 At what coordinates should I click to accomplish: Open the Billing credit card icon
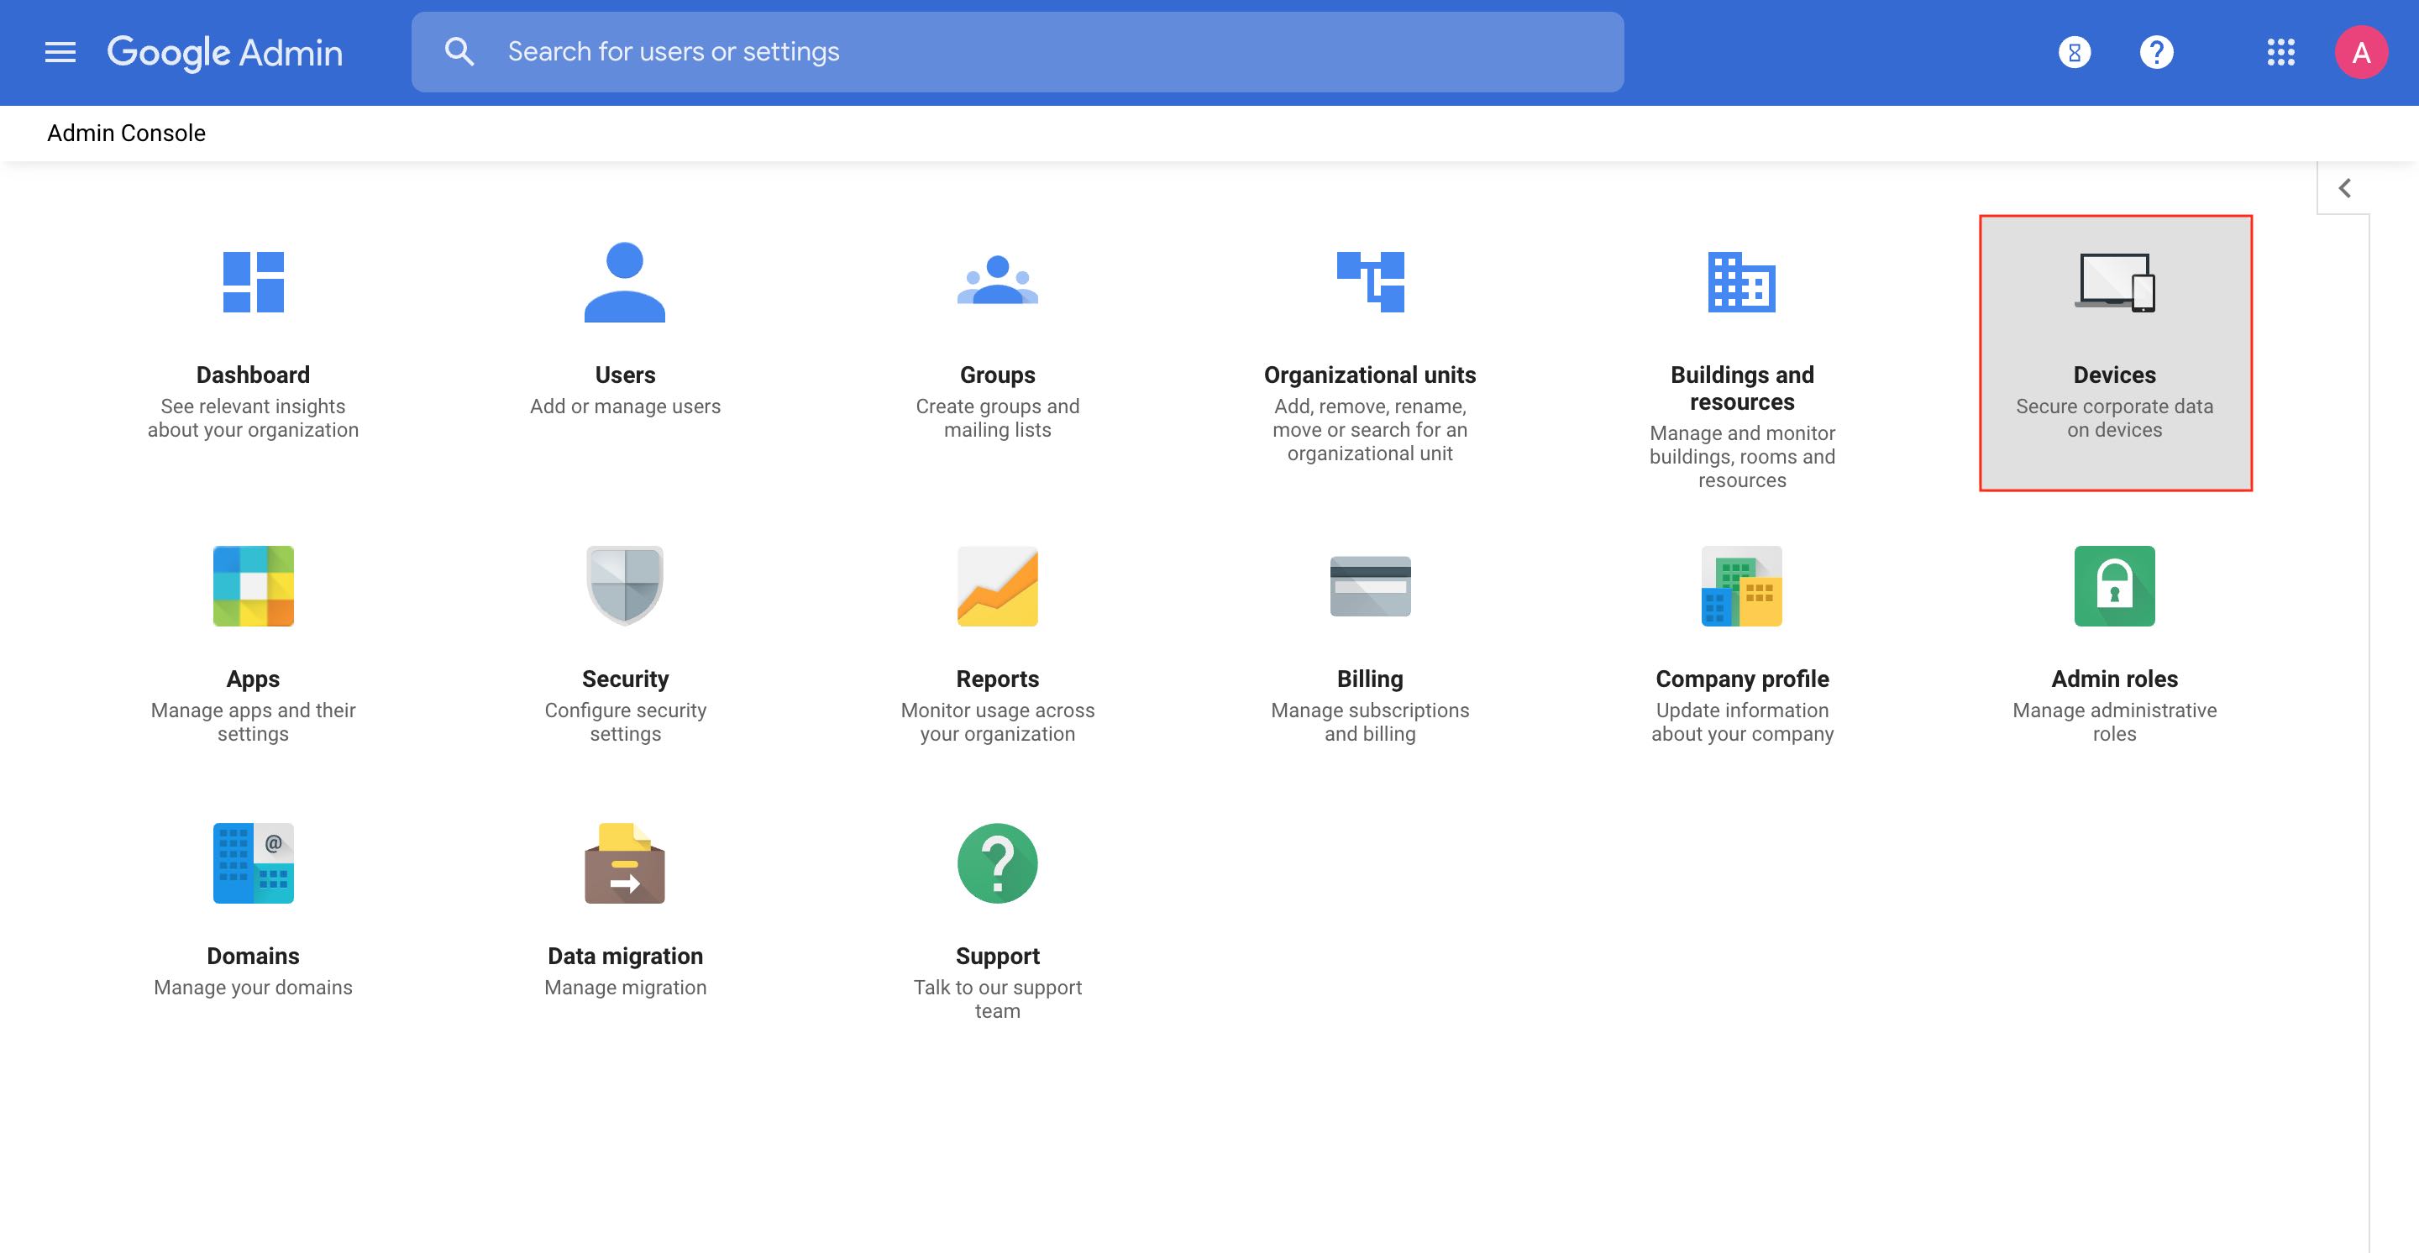click(x=1370, y=585)
